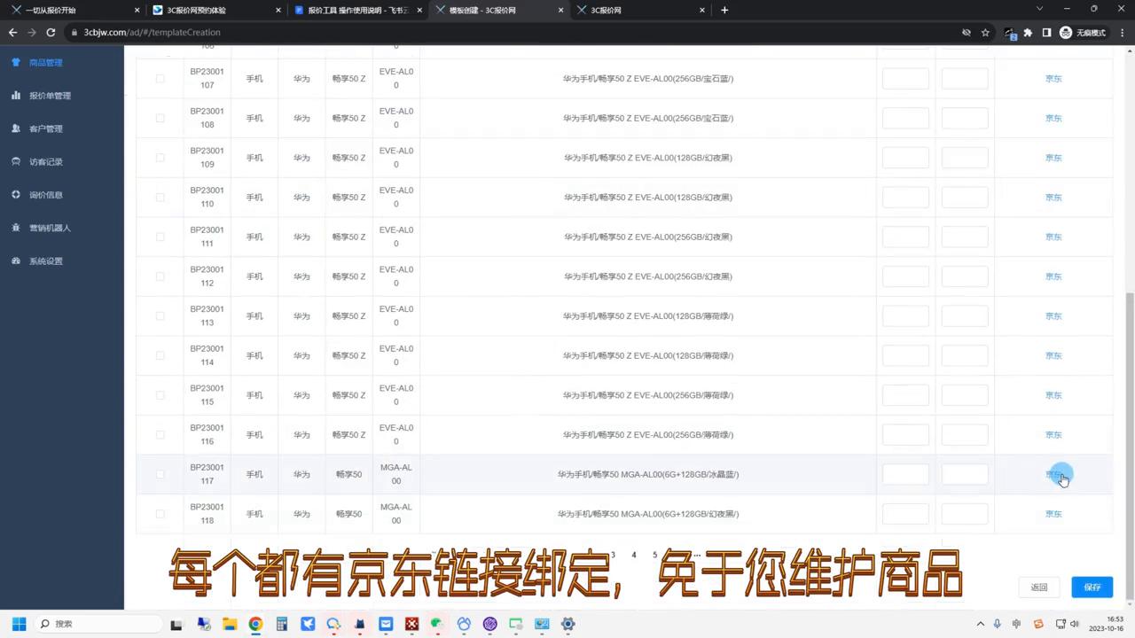Viewport: 1135px width, 638px height.
Task: Select the checkbox for row BP23001112
Action: point(160,276)
